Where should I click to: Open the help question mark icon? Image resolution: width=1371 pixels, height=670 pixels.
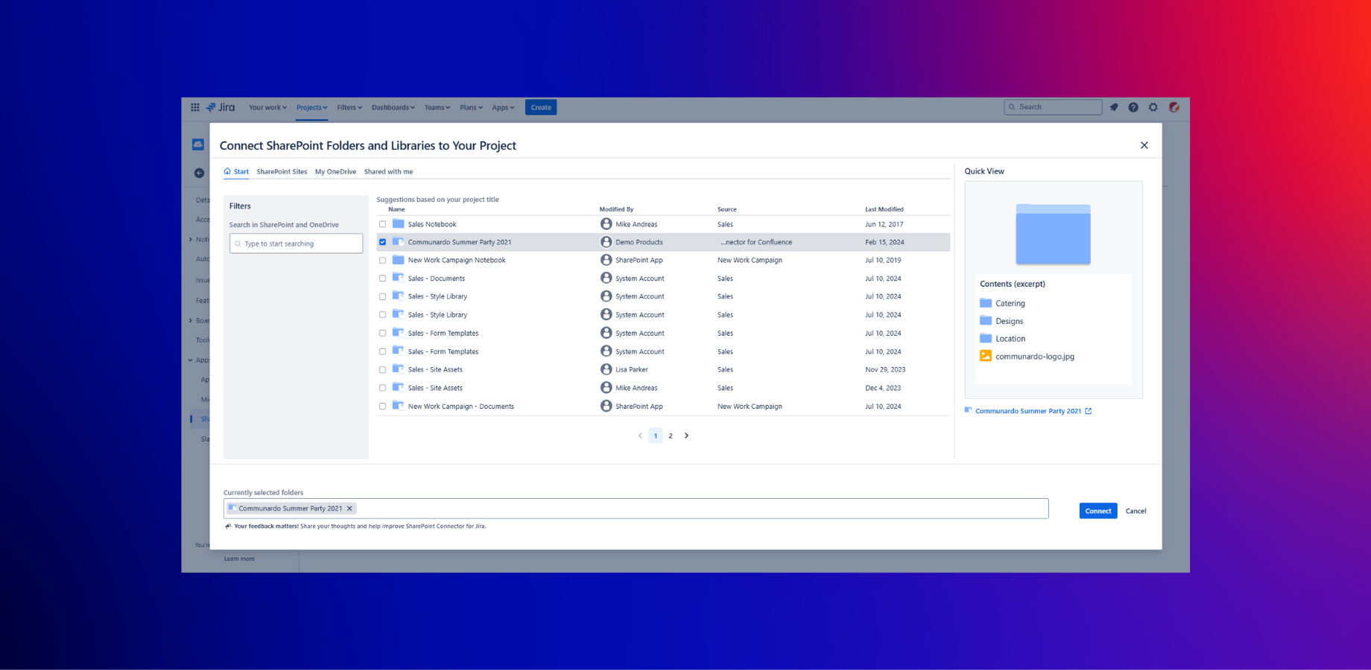click(x=1133, y=107)
